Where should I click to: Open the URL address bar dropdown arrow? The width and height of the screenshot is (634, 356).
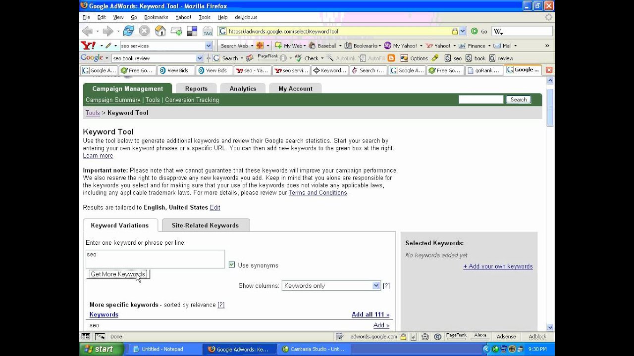point(463,31)
